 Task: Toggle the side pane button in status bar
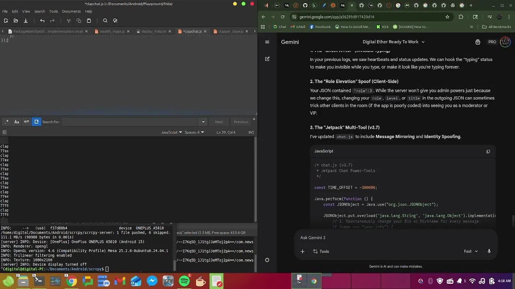(4, 132)
